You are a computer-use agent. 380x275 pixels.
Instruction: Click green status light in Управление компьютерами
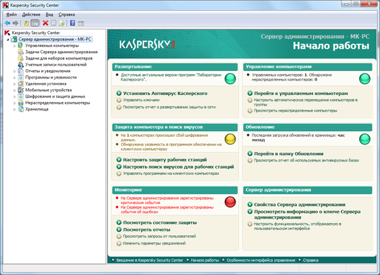click(365, 79)
